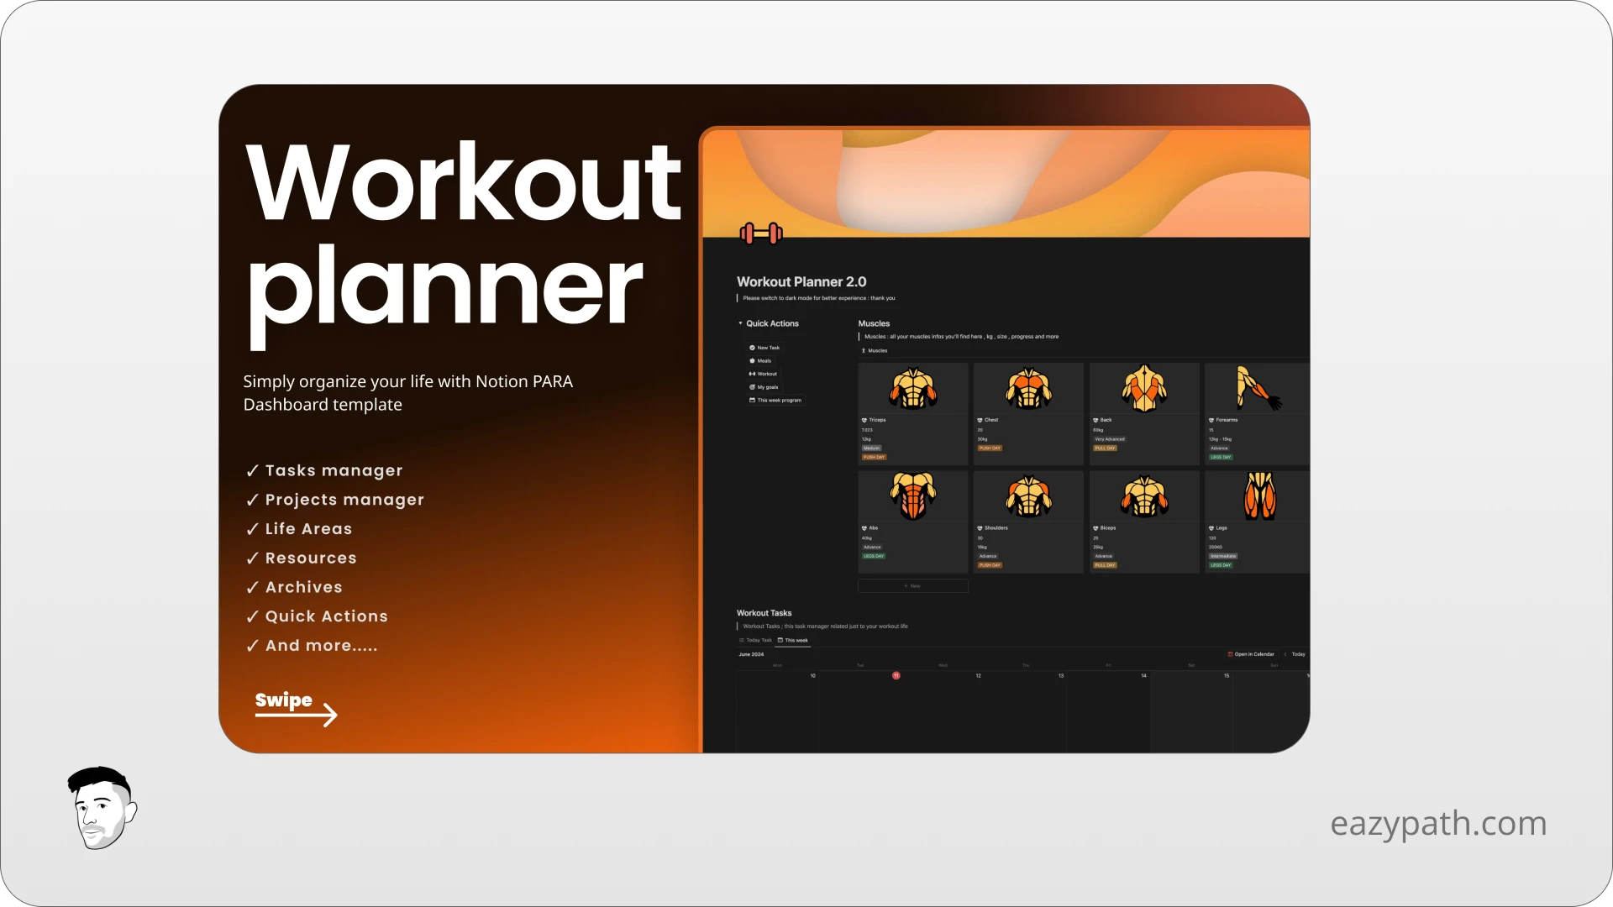Click the previous week chevron beside Today
Viewport: 1613px width, 907px height.
pyautogui.click(x=1285, y=654)
